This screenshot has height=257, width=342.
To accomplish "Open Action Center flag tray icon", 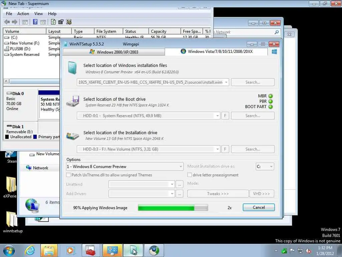I will 292,251.
